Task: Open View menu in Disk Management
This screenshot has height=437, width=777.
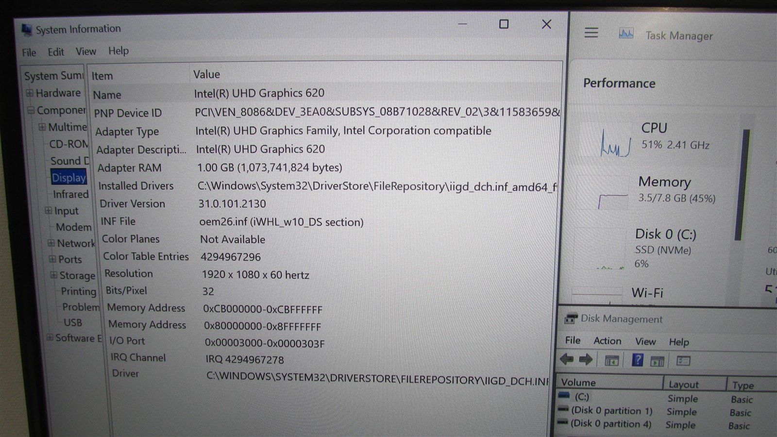Action: click(645, 341)
